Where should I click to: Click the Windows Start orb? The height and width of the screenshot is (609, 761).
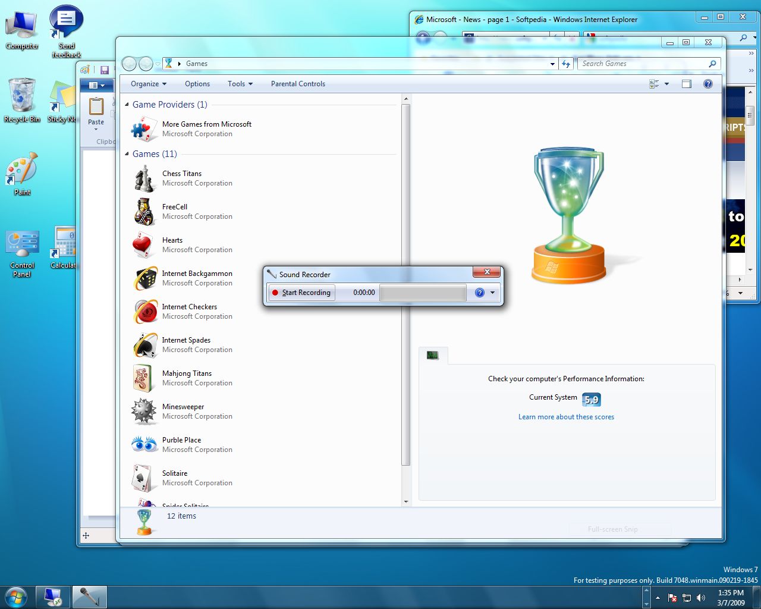coord(16,597)
